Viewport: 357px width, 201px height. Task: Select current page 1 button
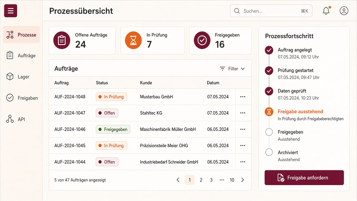pos(190,180)
